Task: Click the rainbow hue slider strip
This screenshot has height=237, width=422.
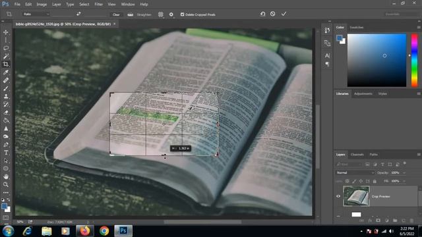Action: tap(415, 60)
